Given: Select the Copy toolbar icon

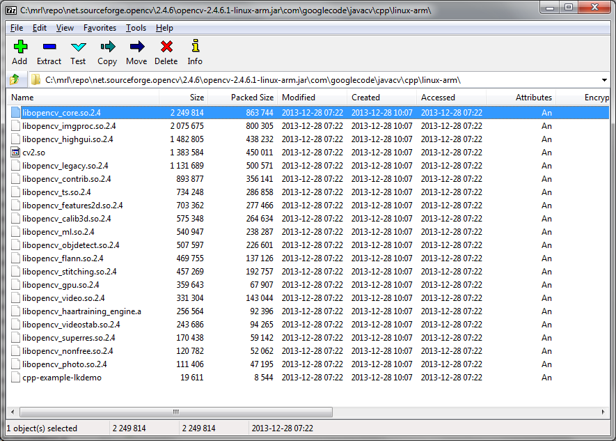Looking at the screenshot, I should tap(107, 47).
